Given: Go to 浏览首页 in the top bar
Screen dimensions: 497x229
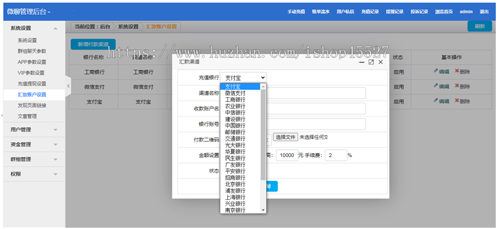Looking at the screenshot, I should [444, 12].
